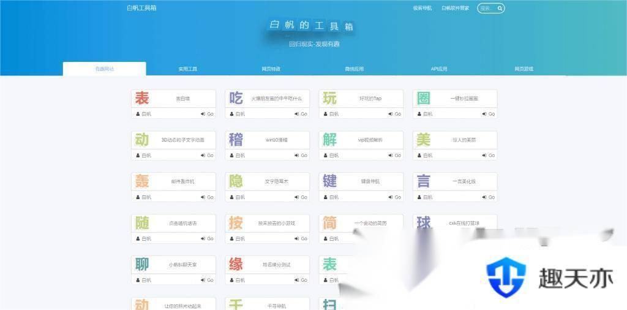This screenshot has height=310, width=627.
Task: Click the purple 球 character icon
Action: pyautogui.click(x=424, y=222)
